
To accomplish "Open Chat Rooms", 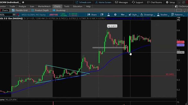I will pos(155,2).
